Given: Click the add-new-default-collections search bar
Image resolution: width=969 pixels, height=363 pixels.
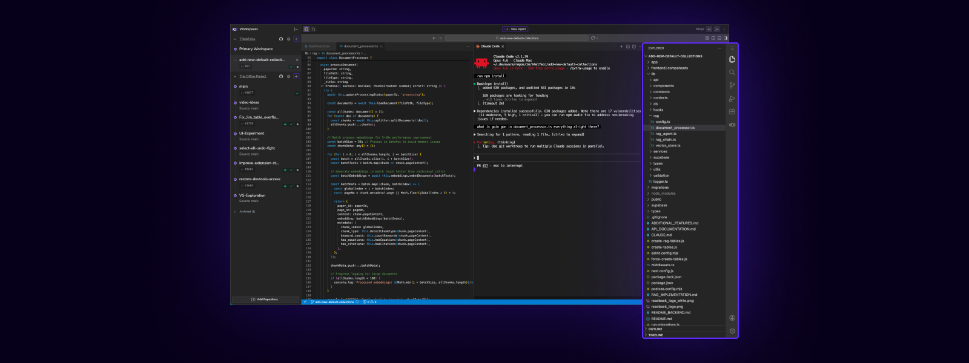Looking at the screenshot, I should (x=517, y=38).
